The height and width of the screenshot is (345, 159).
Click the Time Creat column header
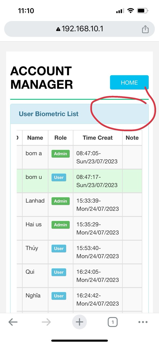(x=98, y=138)
